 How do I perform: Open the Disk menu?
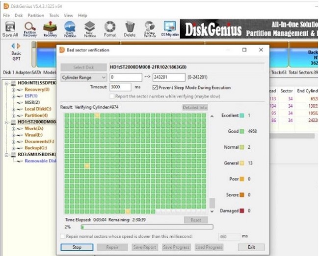point(19,15)
